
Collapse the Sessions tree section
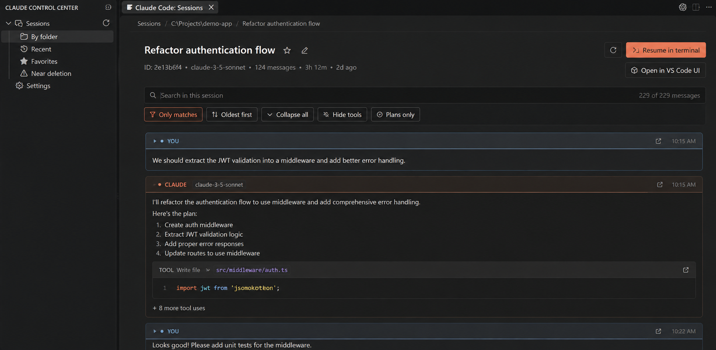click(8, 24)
